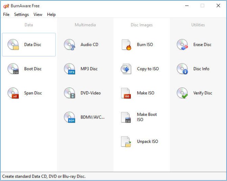This screenshot has width=227, height=181.
Task: Choose the Boot Disc label
Action: tap(33, 69)
